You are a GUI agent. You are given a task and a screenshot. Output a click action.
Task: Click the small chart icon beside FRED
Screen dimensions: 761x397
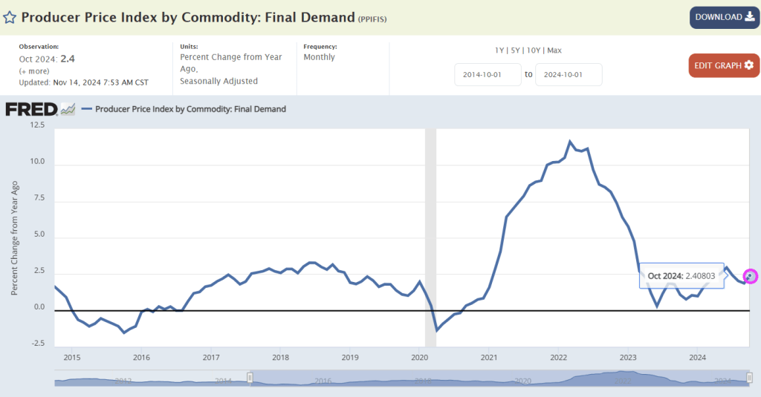pyautogui.click(x=68, y=109)
